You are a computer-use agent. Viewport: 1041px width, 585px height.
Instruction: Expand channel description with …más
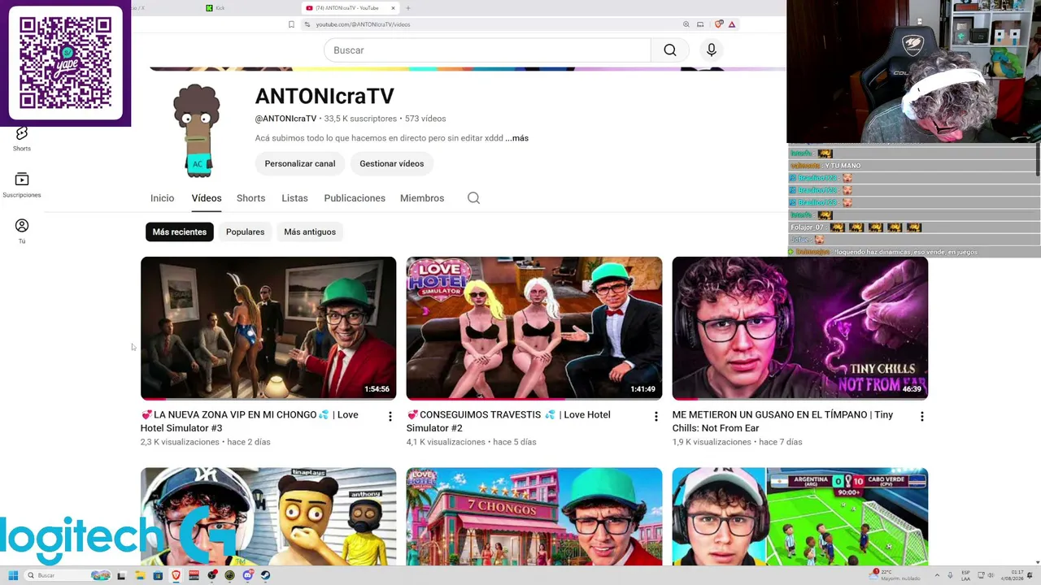(x=517, y=138)
